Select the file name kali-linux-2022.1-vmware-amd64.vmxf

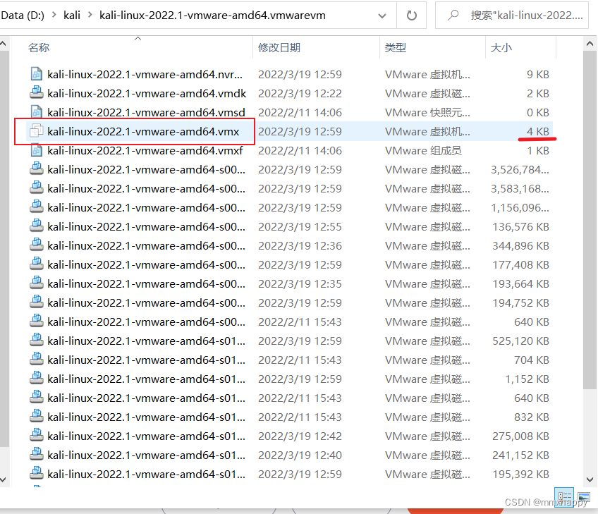(145, 151)
